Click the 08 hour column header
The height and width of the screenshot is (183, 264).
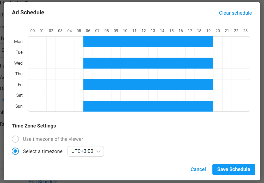pyautogui.click(x=107, y=31)
